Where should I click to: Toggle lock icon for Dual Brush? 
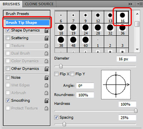[x=46, y=53]
